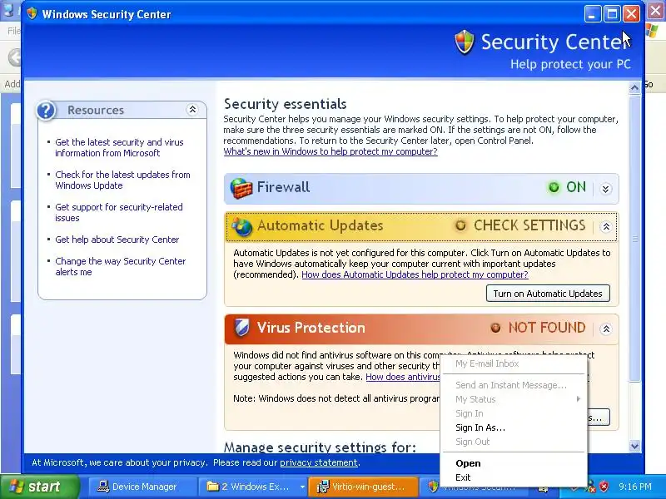Screen dimensions: 666x499
Task: Choose Sign In As... from context menu
Action: pos(515,427)
